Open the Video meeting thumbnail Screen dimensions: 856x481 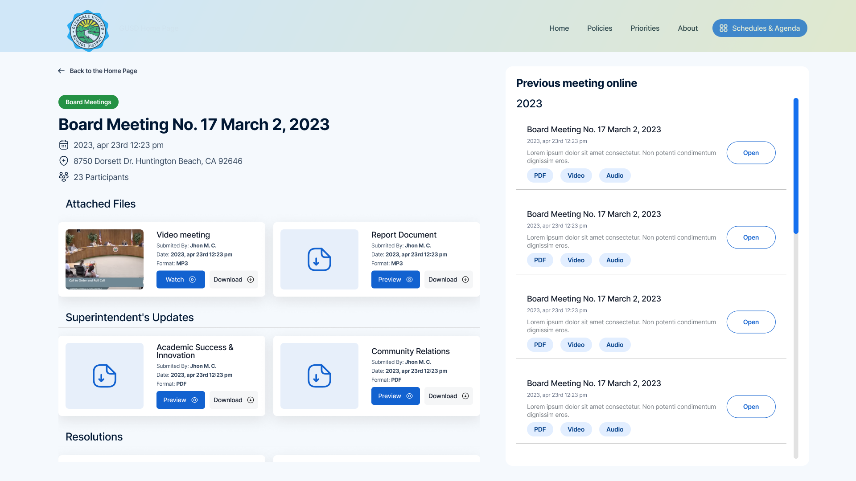[104, 259]
